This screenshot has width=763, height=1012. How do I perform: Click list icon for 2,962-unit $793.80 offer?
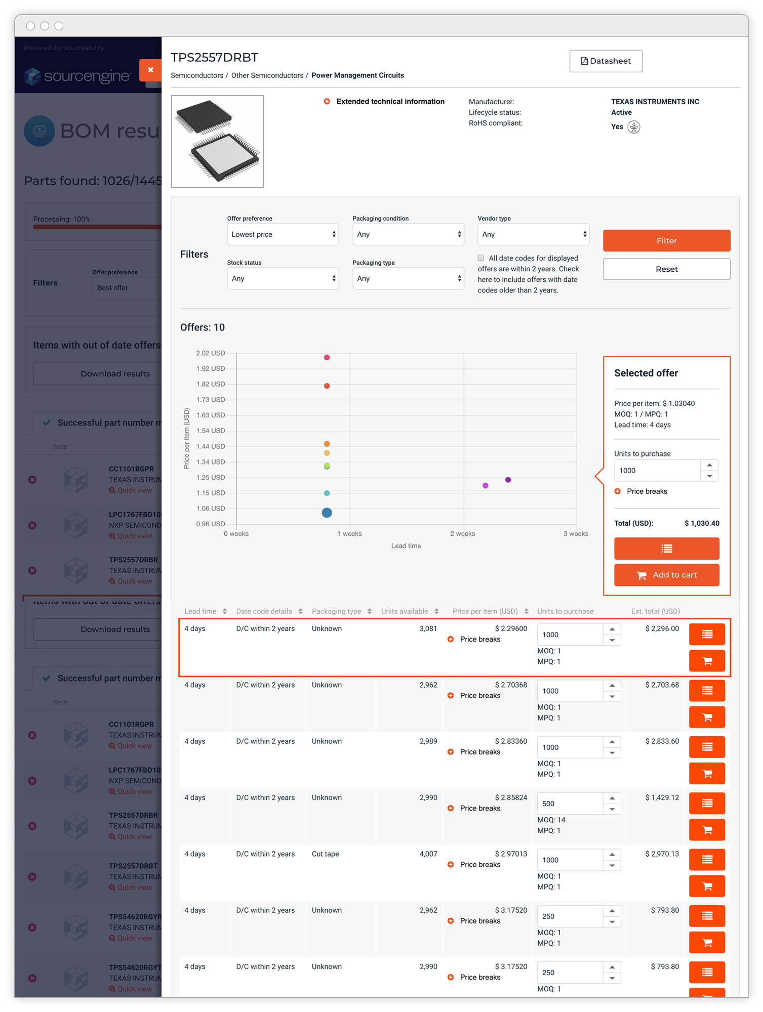[x=707, y=916]
